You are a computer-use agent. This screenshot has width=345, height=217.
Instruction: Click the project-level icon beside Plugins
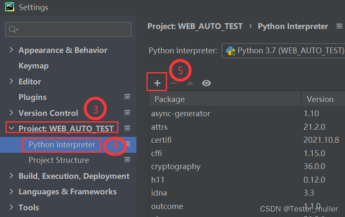pos(128,97)
